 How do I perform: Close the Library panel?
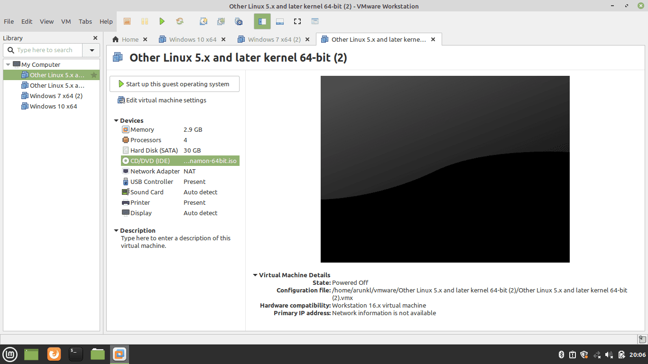(x=95, y=38)
